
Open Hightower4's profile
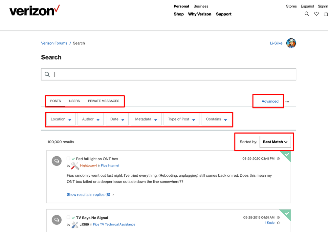tap(89, 165)
